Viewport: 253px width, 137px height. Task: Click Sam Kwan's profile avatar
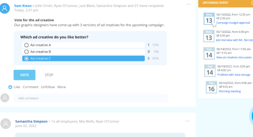coord(5,8)
